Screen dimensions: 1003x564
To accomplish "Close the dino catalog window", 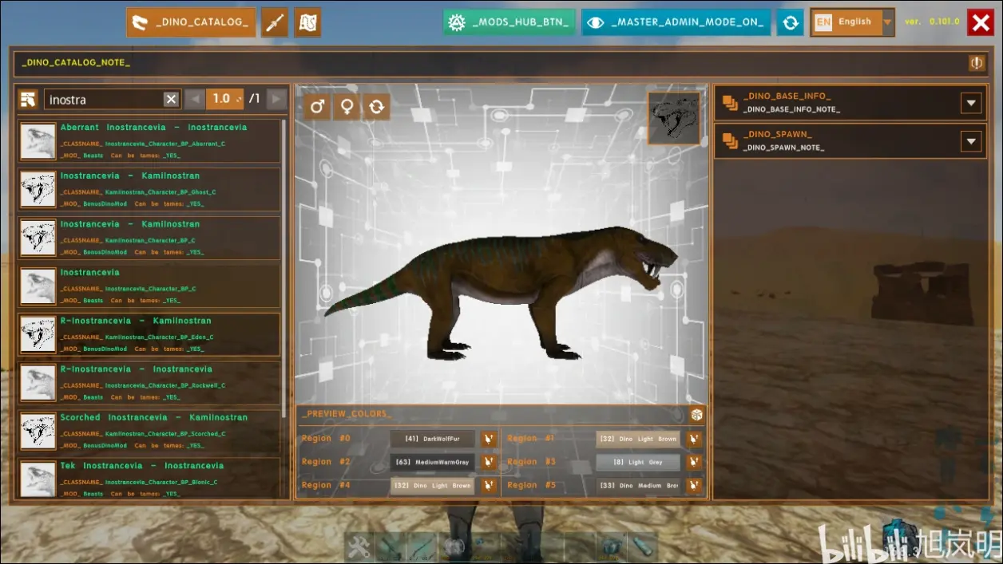I will point(980,22).
